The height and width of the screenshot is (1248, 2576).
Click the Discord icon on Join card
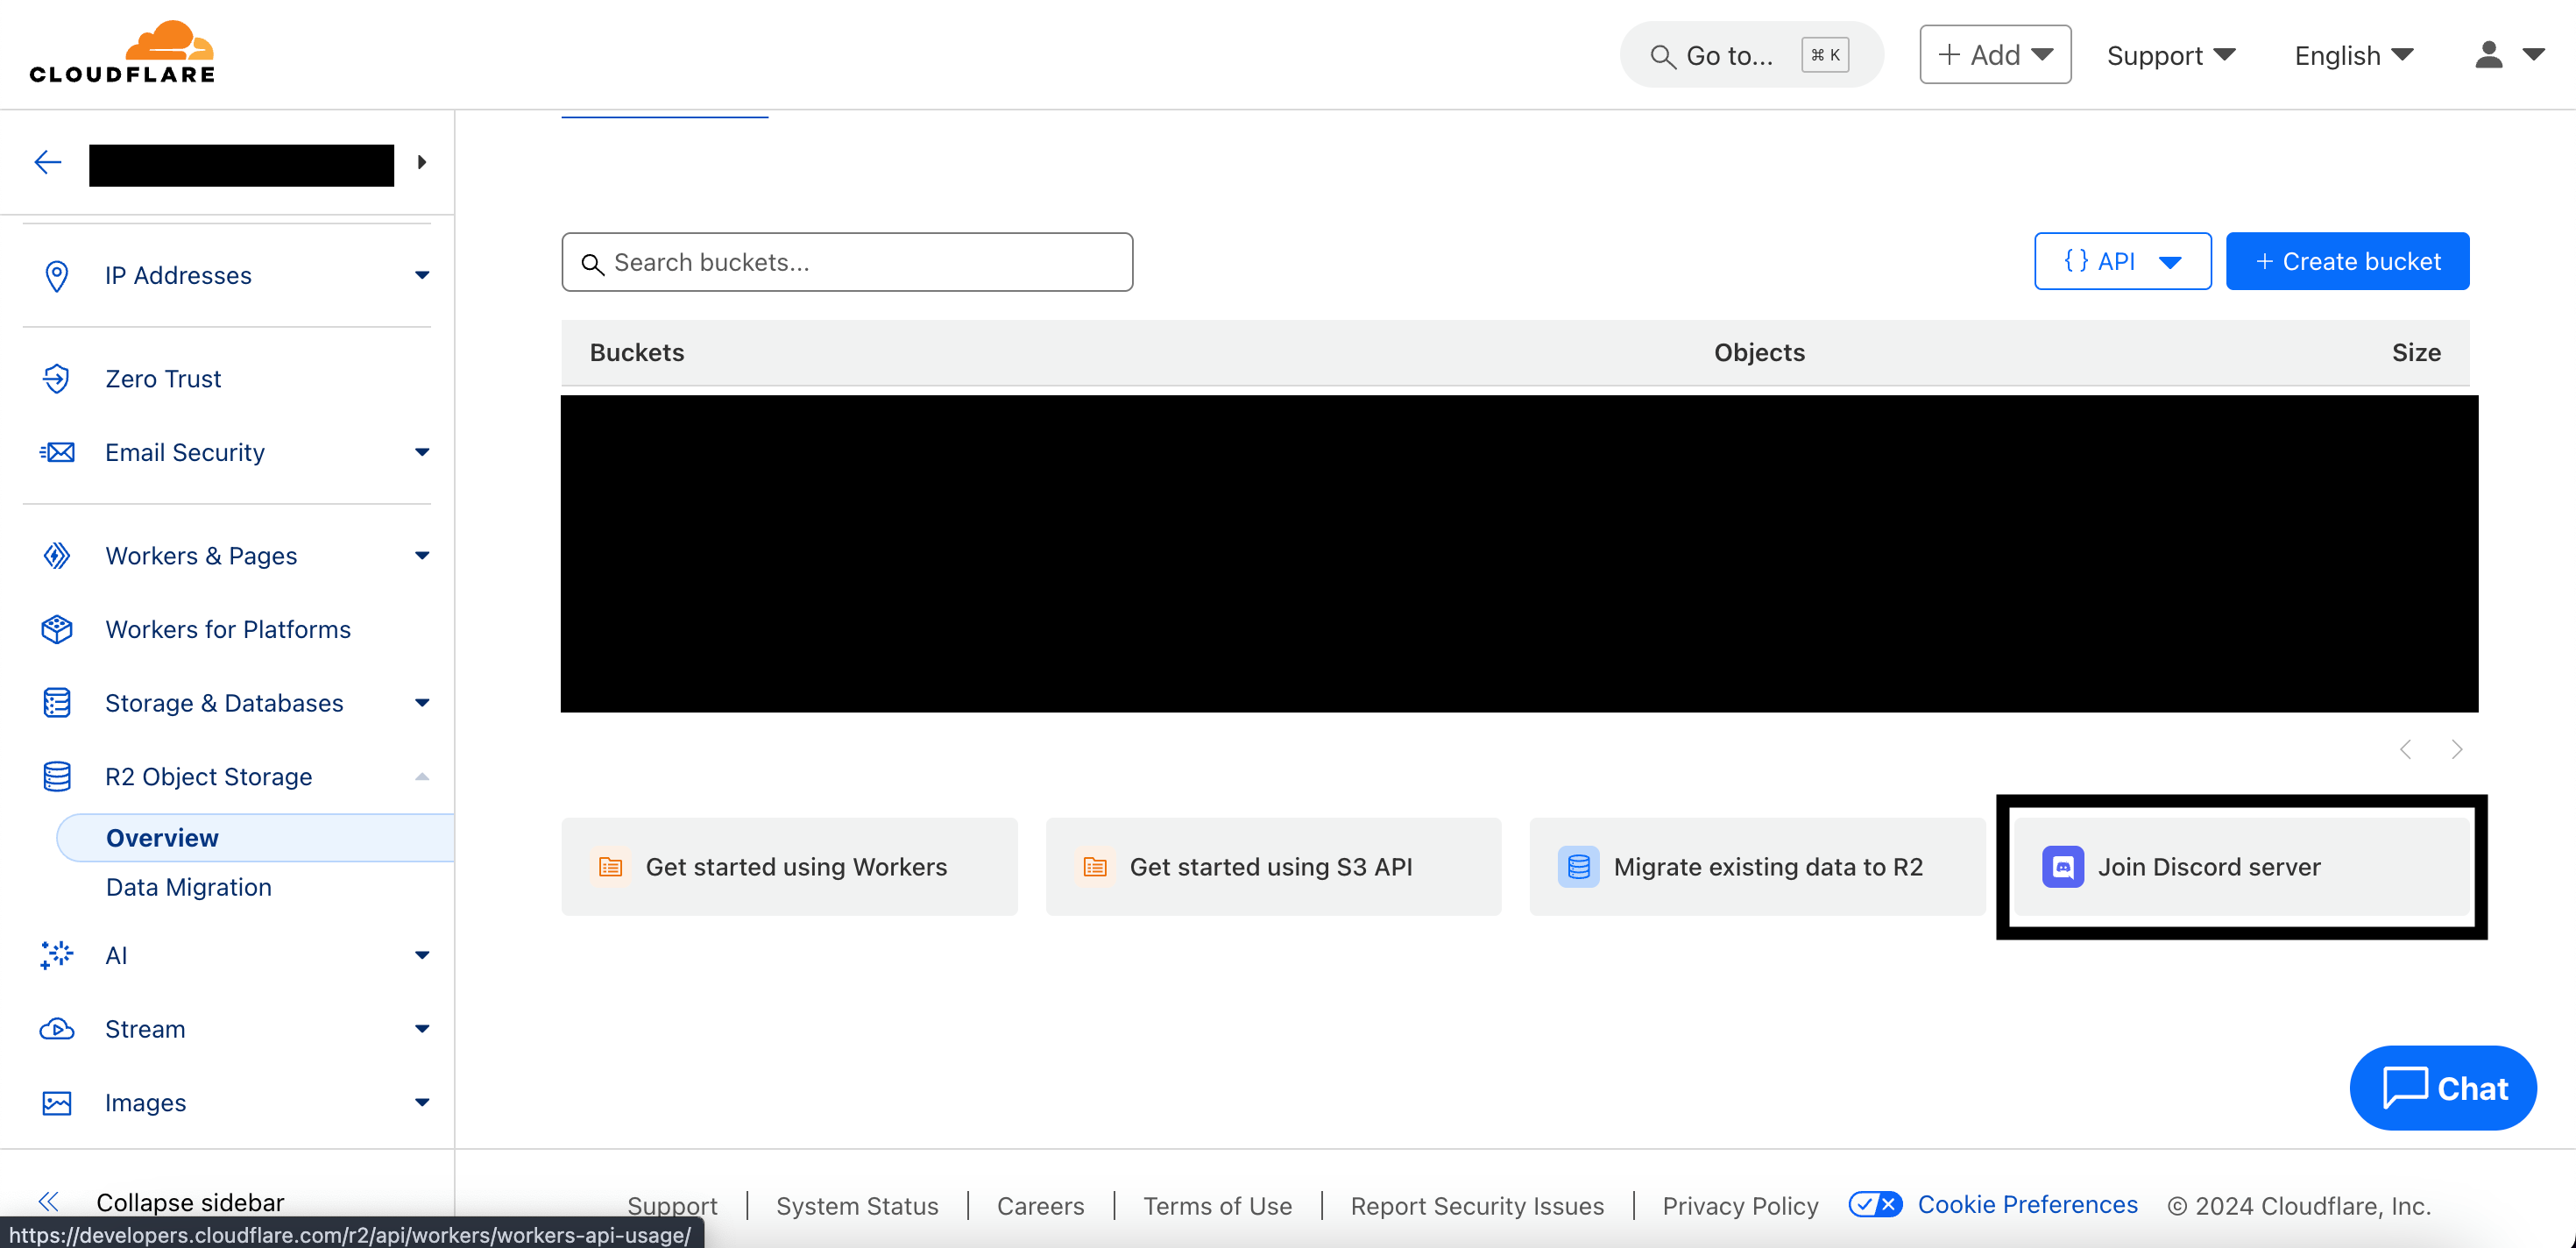(x=2062, y=866)
